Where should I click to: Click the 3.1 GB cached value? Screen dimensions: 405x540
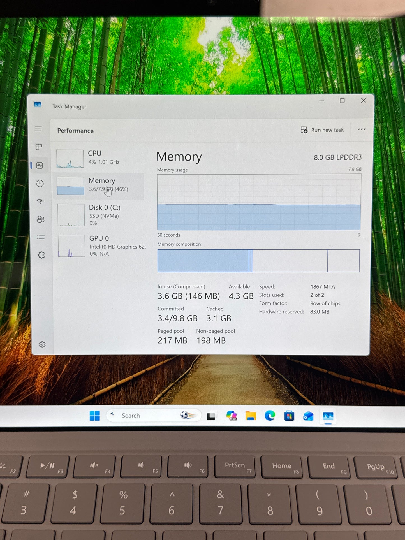click(x=219, y=318)
